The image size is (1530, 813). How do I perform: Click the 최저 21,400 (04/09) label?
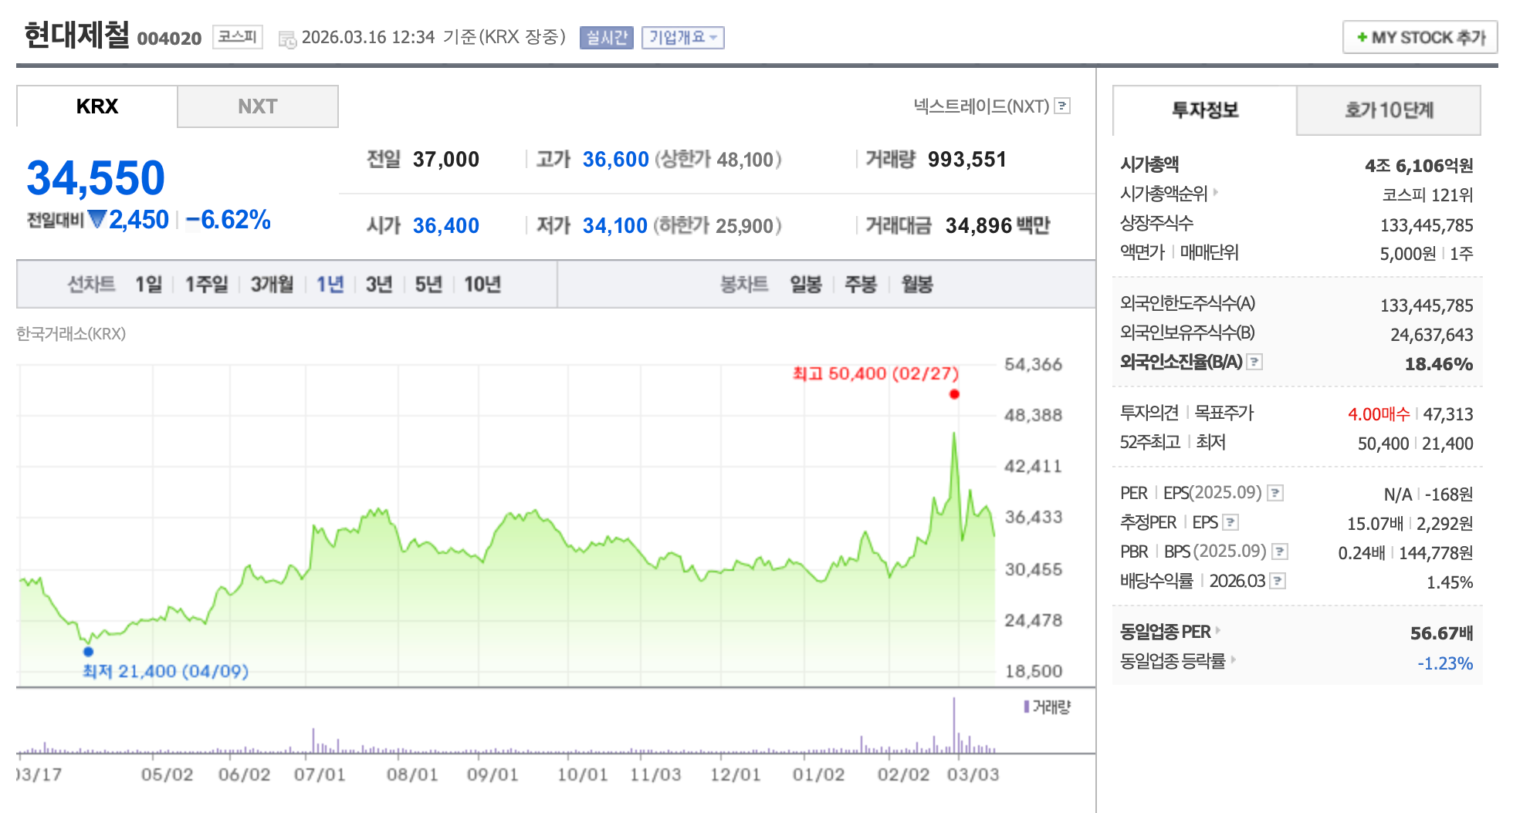click(x=166, y=671)
